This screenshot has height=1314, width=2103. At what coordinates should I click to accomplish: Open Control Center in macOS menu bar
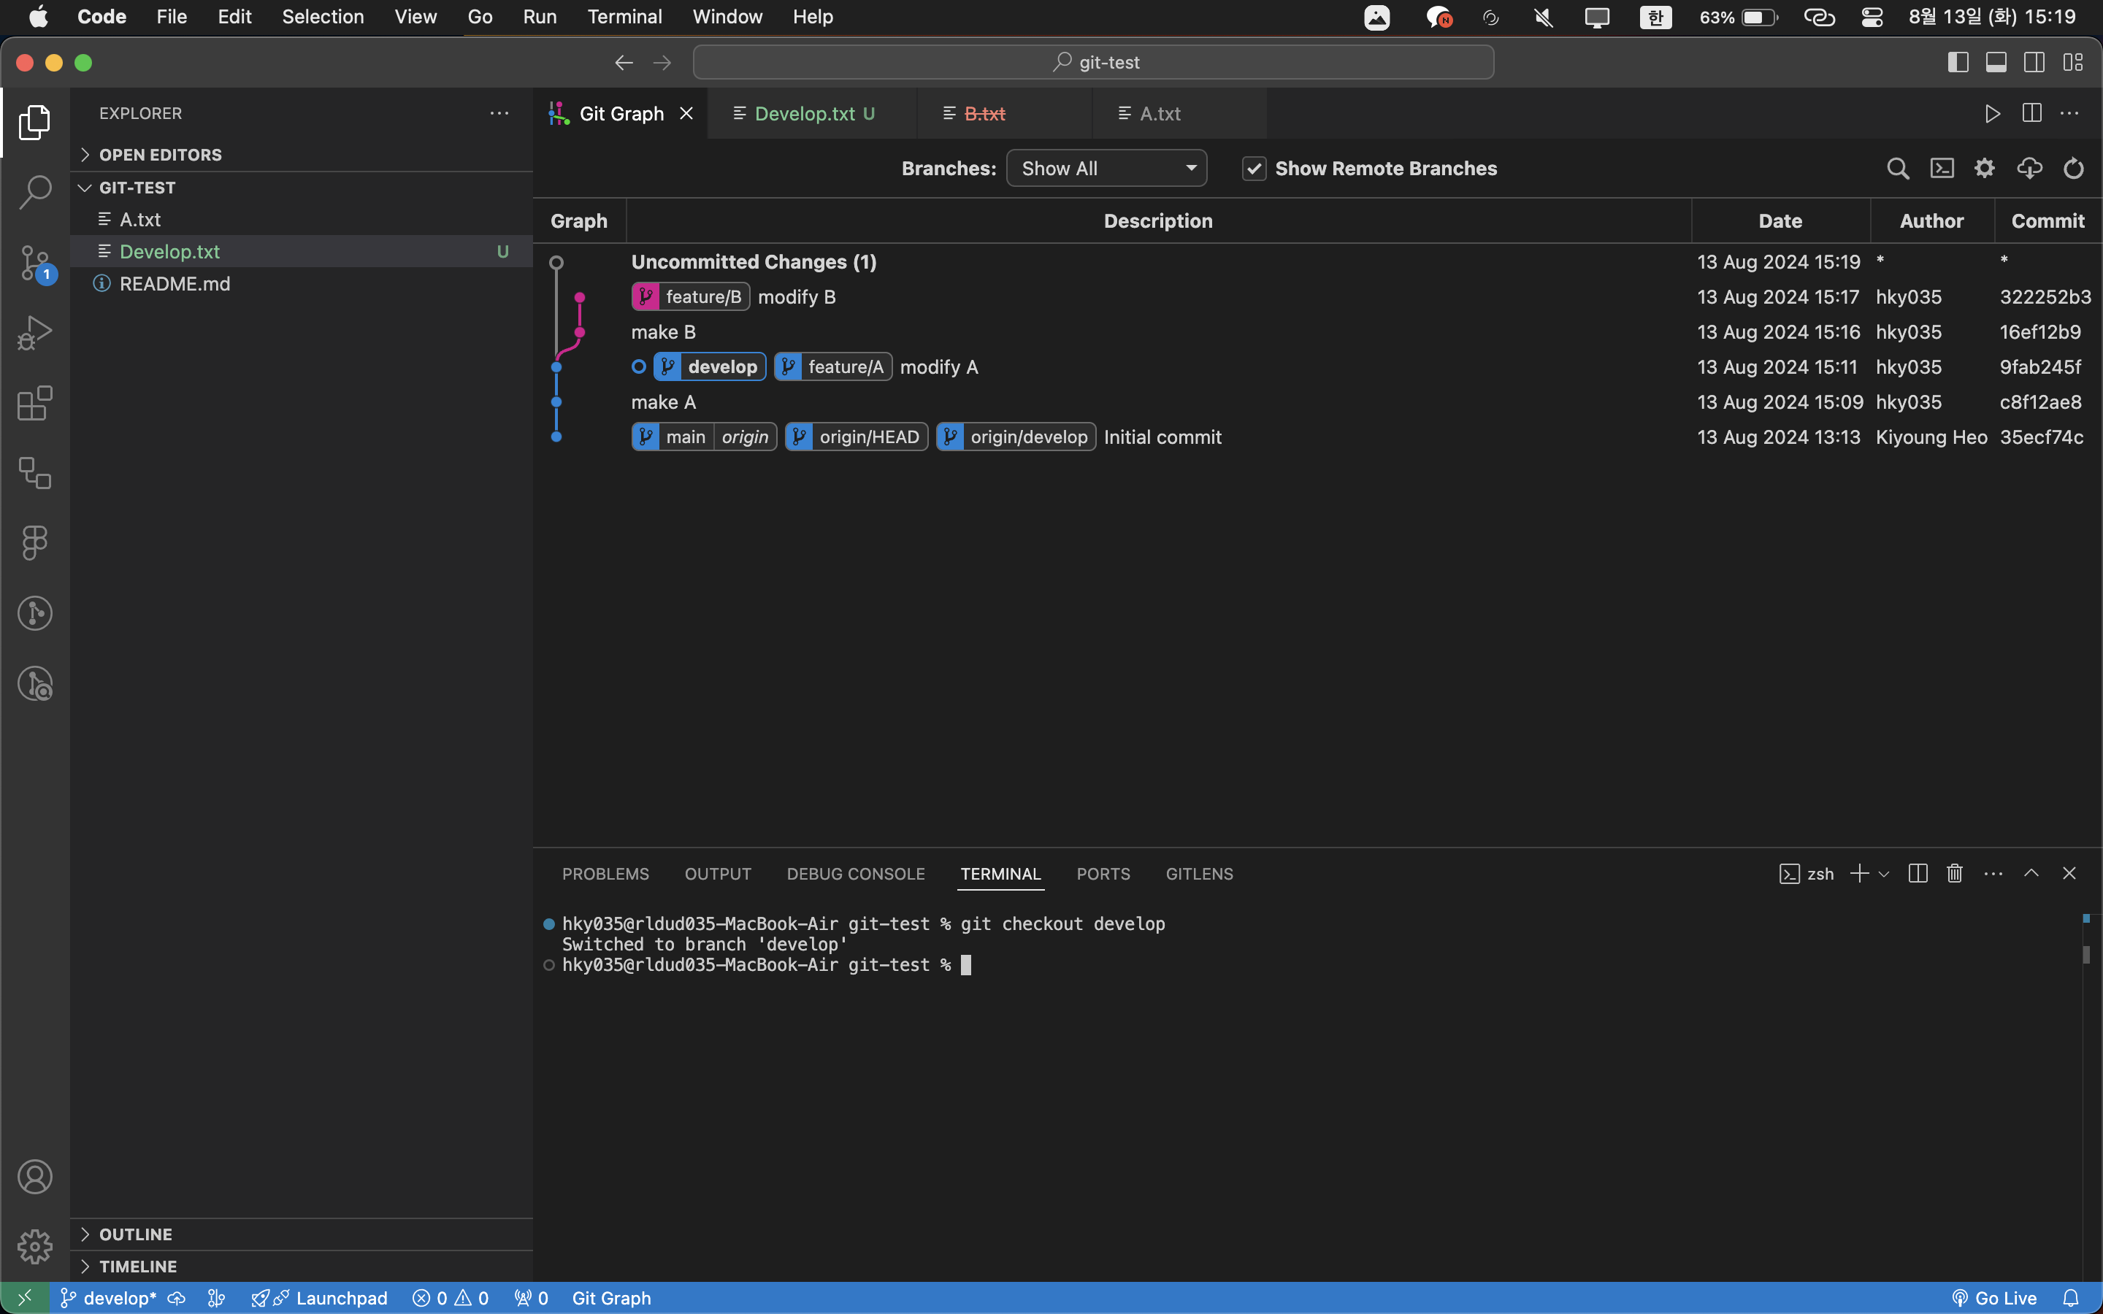pyautogui.click(x=1872, y=17)
